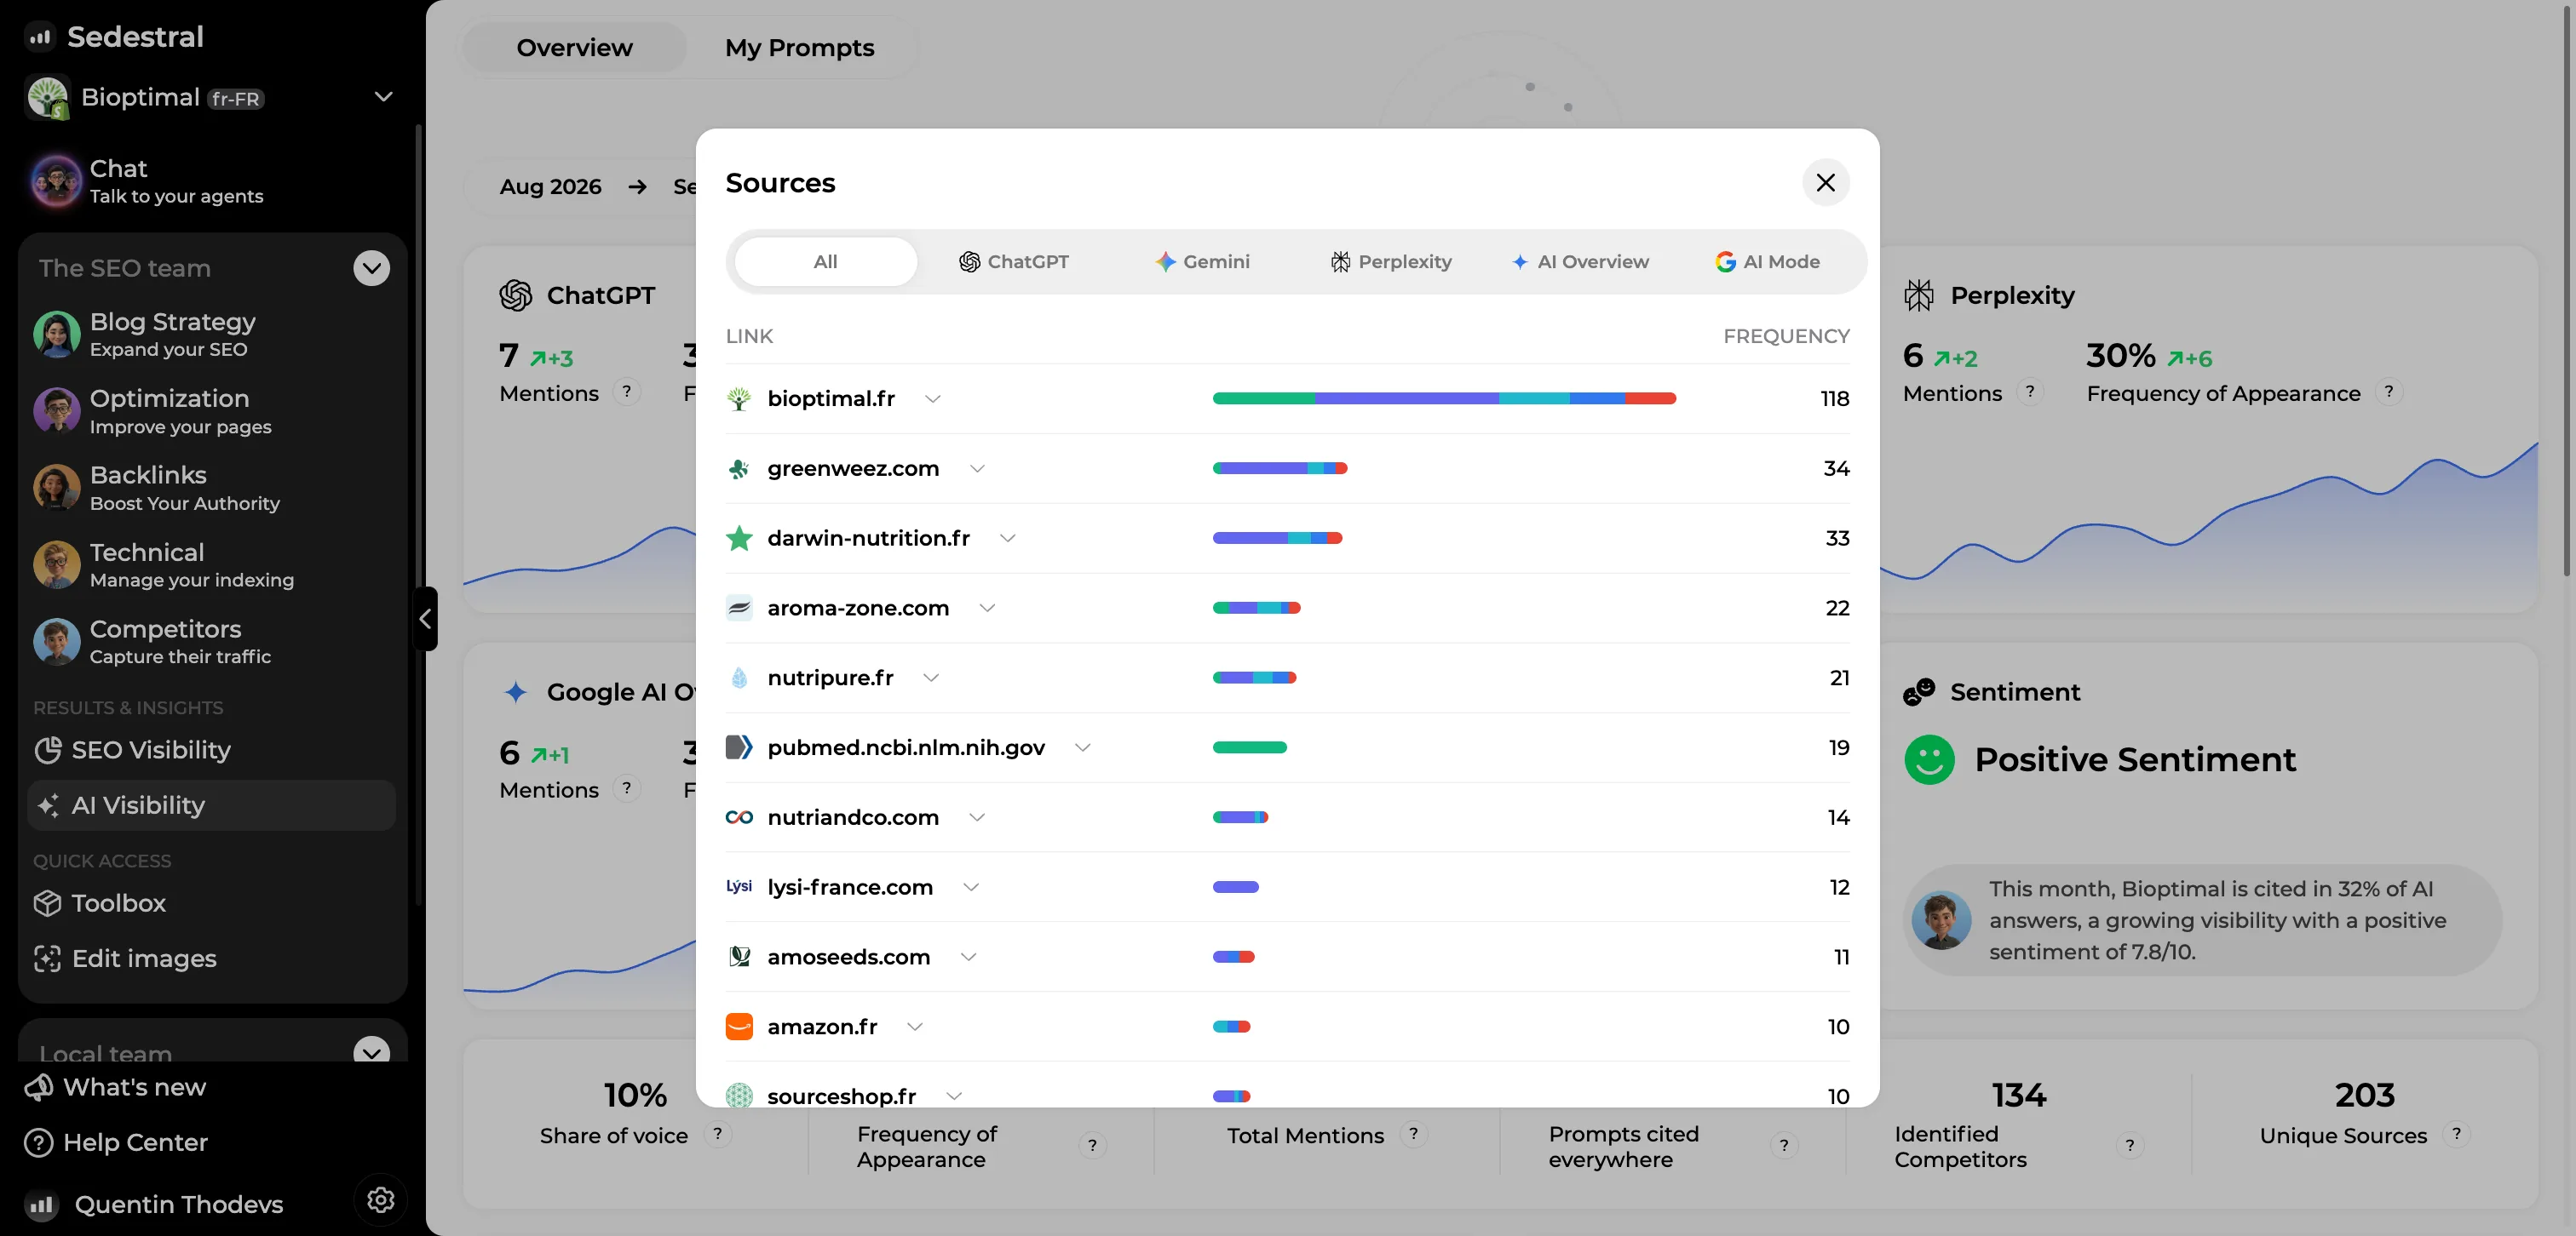Expand the bioptimal.fr source row
Screen dimensions: 2576x1236
(x=933, y=398)
